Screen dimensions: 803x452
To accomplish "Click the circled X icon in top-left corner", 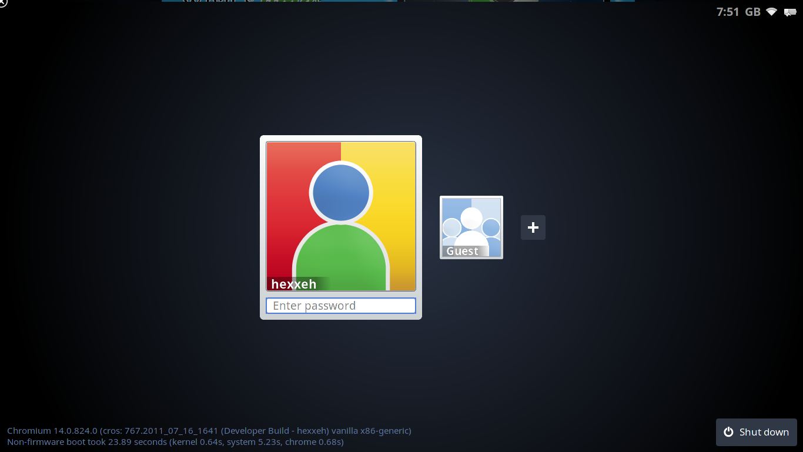I will coord(2,2).
